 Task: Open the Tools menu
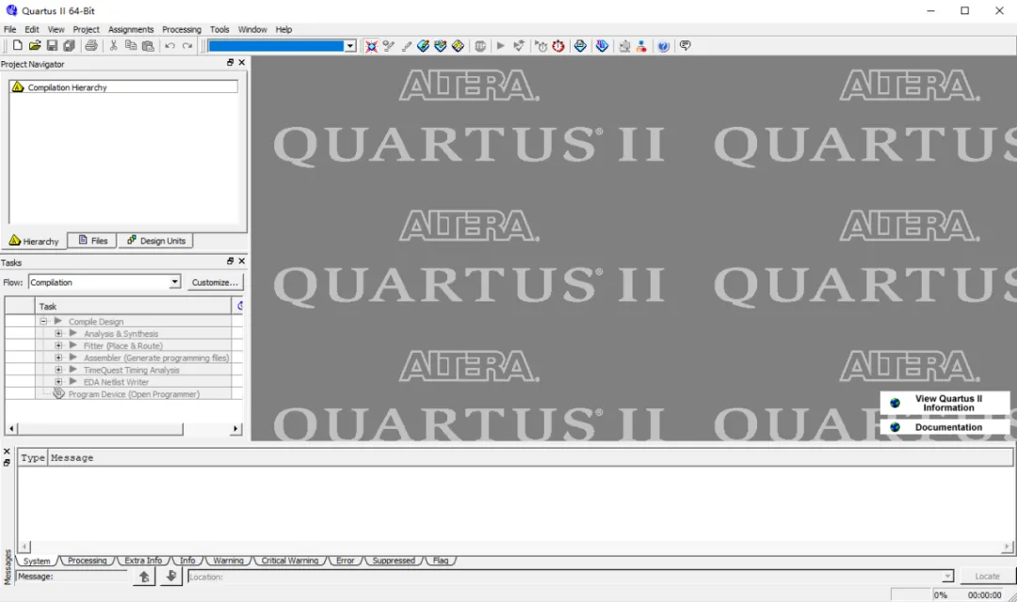[219, 29]
